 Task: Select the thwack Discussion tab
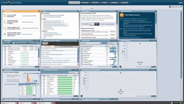pyautogui.click(x=48, y=47)
